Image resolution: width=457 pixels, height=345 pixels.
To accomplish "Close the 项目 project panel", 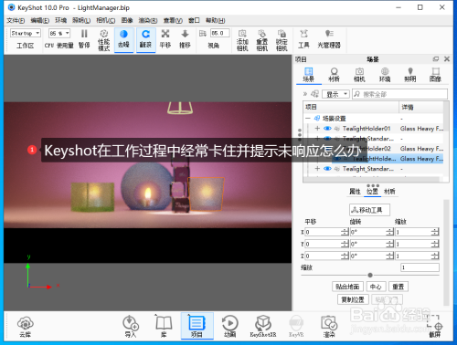I will coord(447,59).
